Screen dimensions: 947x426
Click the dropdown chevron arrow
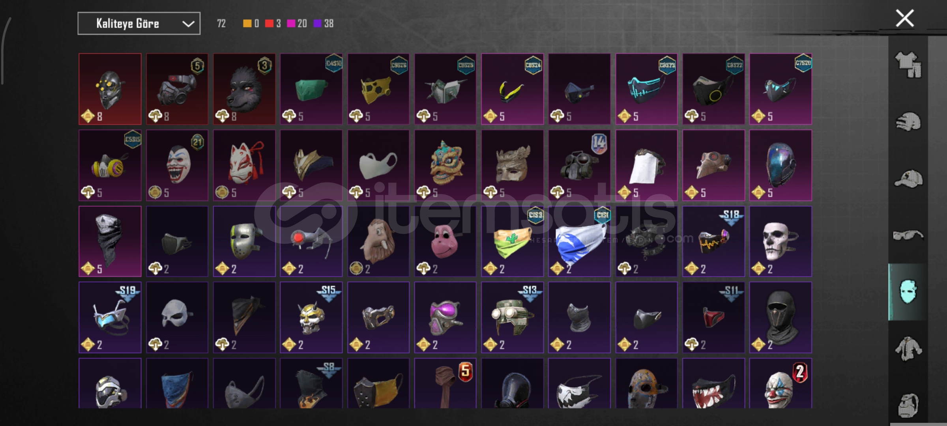coord(188,24)
